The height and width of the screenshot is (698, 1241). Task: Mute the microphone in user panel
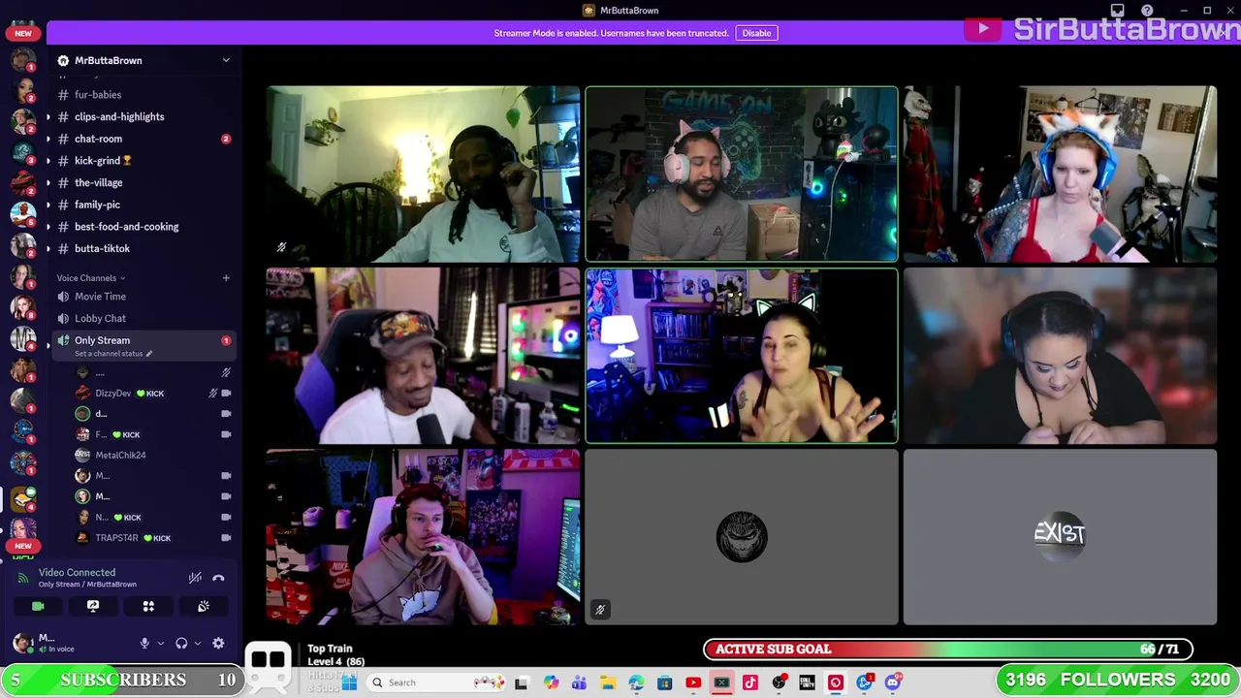144,643
